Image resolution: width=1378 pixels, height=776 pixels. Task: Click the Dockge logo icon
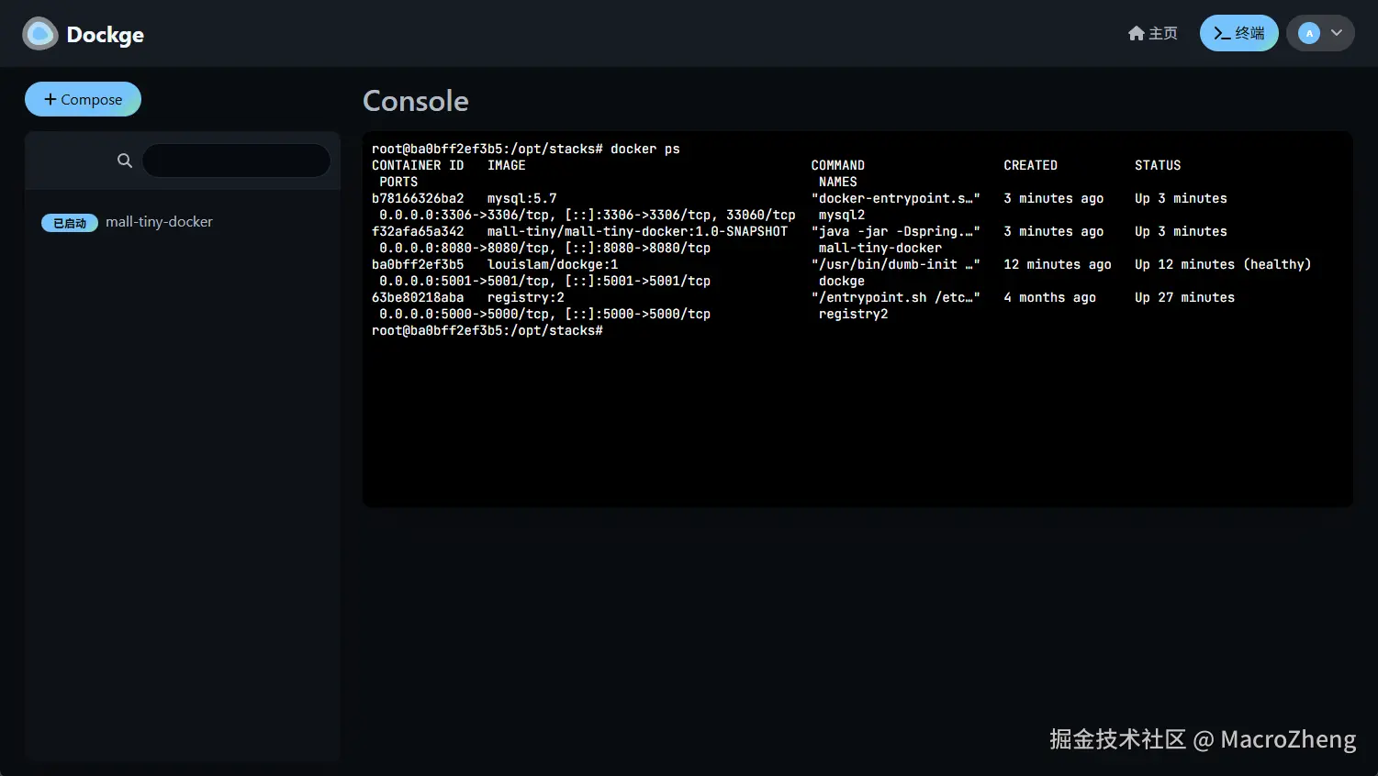tap(39, 34)
